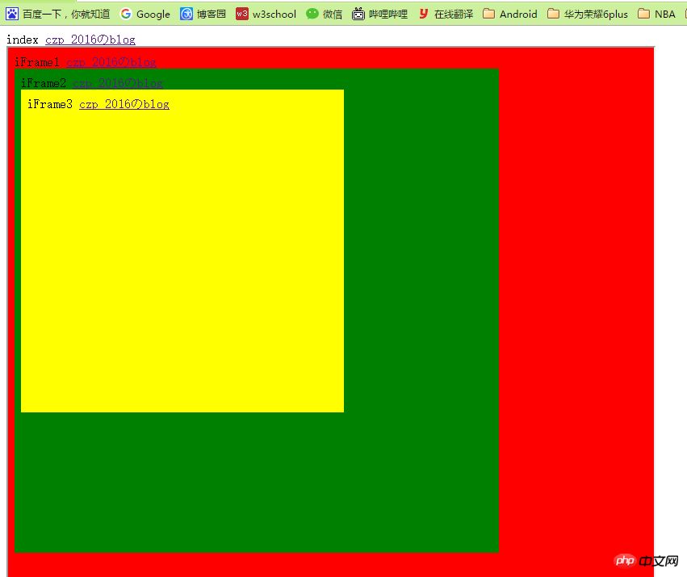This screenshot has height=577, width=687.
Task: Click the w3school red bookmark icon
Action: tap(242, 14)
